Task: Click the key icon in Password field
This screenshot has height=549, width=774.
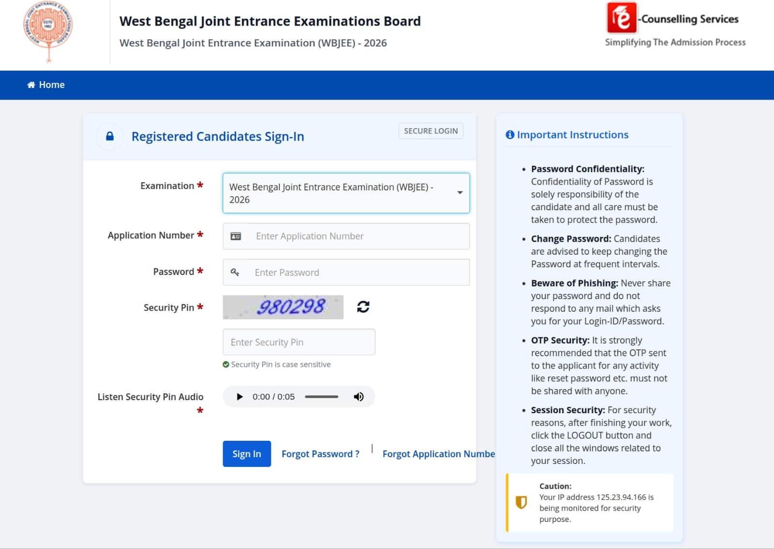Action: tap(235, 272)
